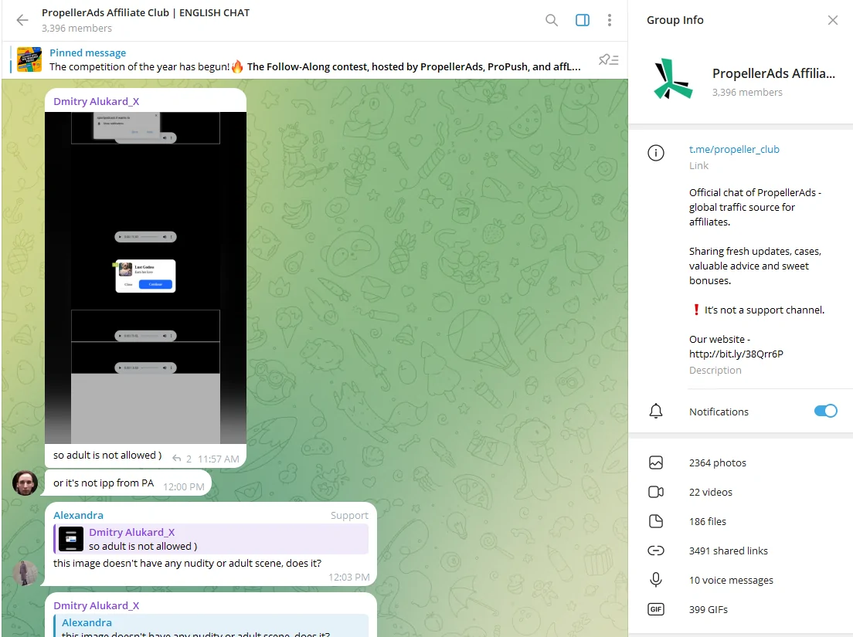Click the shared links chain icon
The image size is (853, 637).
click(x=656, y=551)
